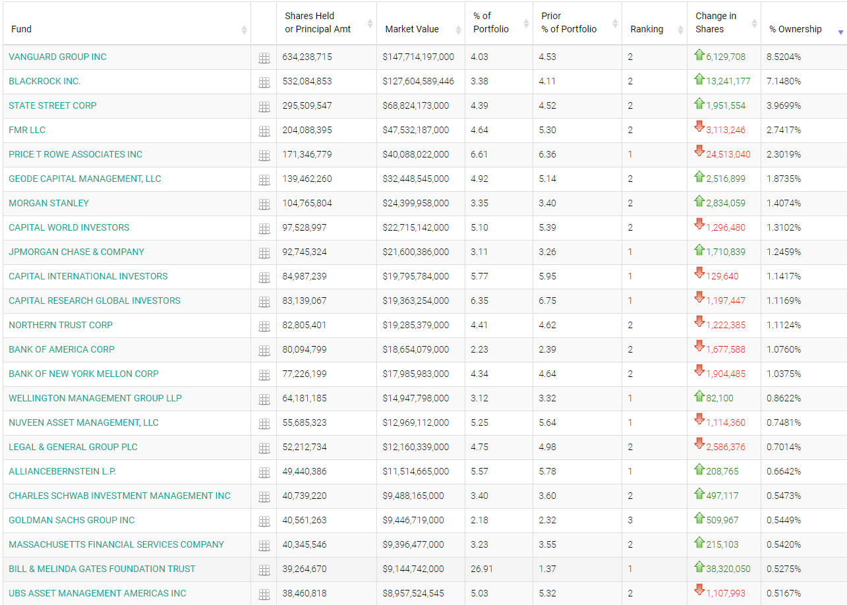
Task: Toggle % Ownership descending sort arrow
Action: [840, 32]
